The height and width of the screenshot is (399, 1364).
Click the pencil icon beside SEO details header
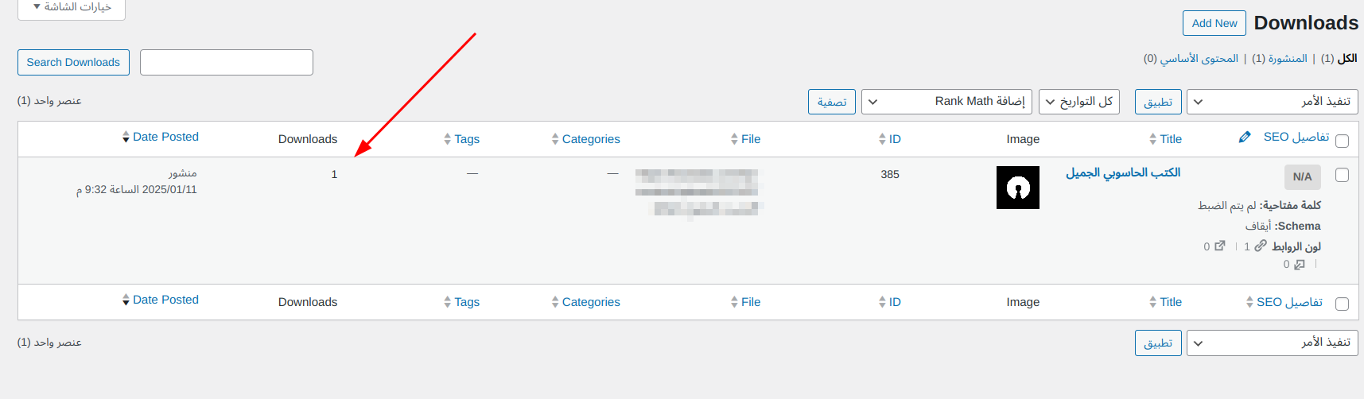1245,138
